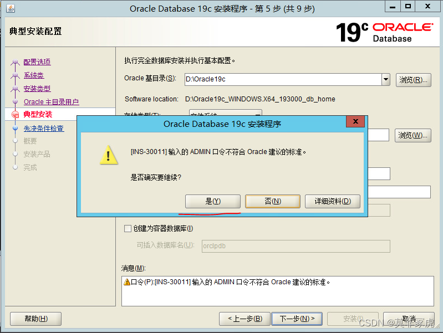Screen dimensions: 443x333
Task: Click the Software location path text
Action: pos(260,99)
